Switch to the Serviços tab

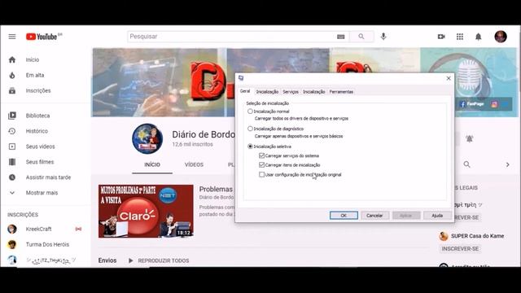[291, 92]
